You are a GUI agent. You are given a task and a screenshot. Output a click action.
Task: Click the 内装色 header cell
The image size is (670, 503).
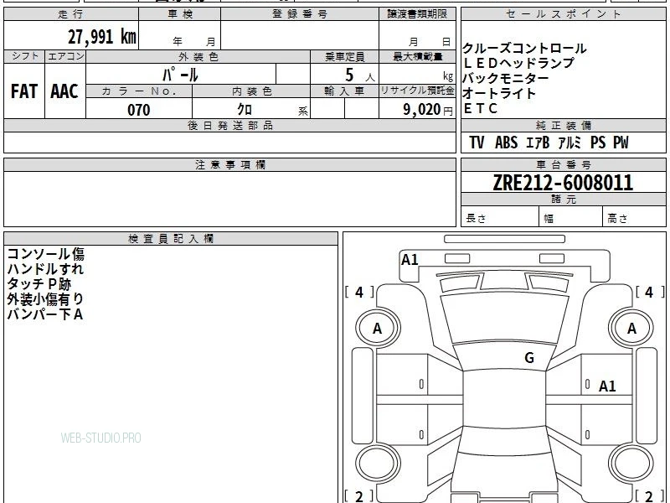coord(251,91)
